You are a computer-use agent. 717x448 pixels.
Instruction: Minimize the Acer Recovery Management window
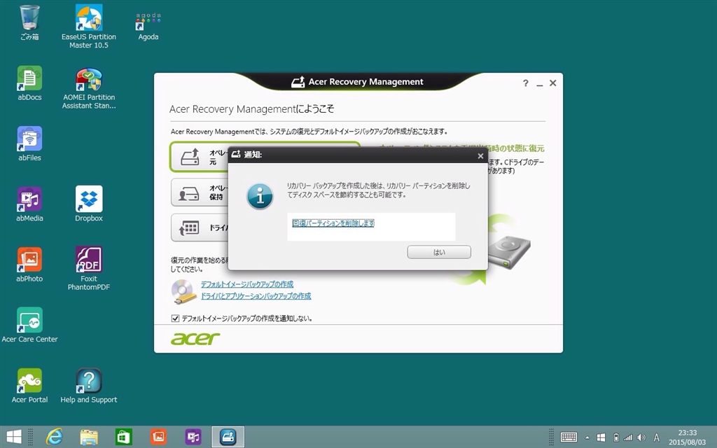pos(540,84)
